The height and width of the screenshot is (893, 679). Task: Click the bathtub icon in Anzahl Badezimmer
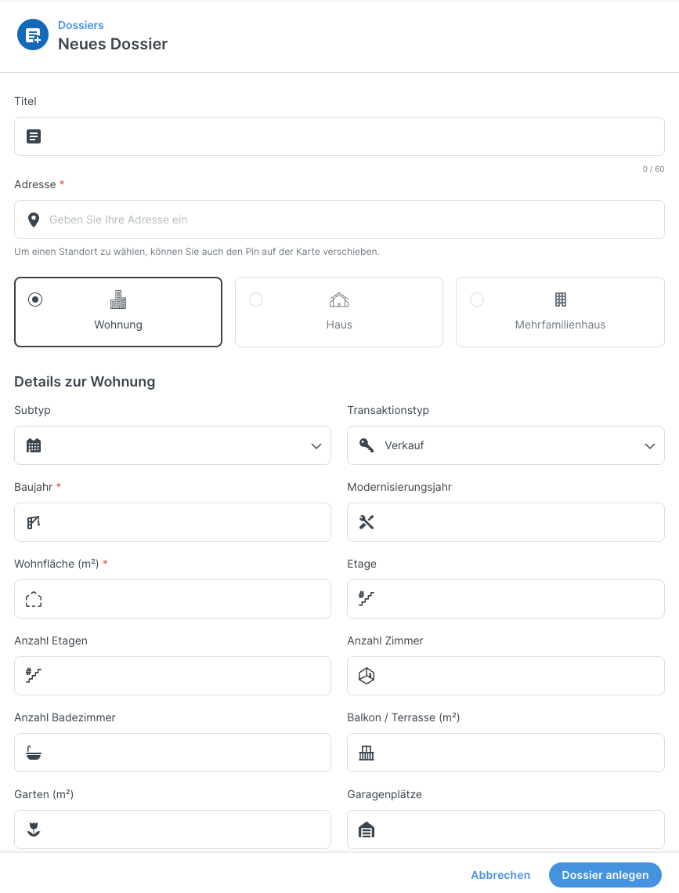(34, 753)
